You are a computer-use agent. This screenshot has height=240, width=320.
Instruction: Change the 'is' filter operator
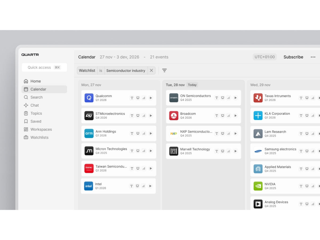[101, 70]
